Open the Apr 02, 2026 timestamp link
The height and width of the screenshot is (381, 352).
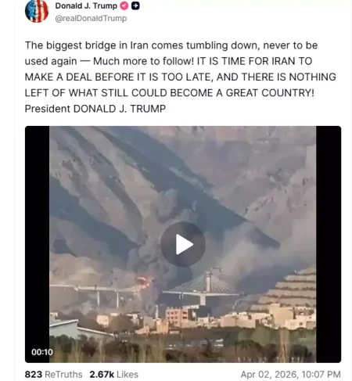(x=291, y=375)
